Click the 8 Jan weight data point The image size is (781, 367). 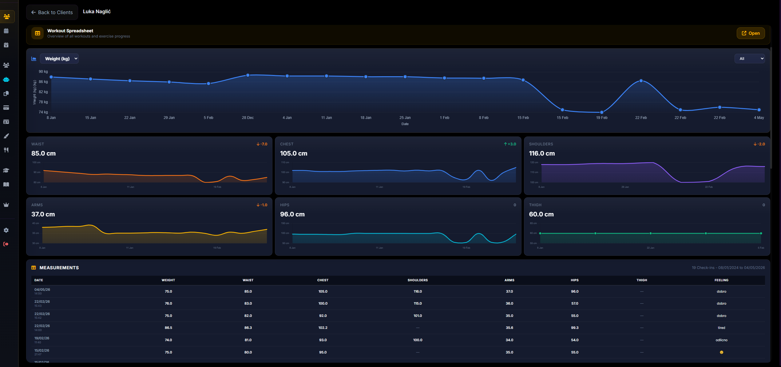[51, 77]
